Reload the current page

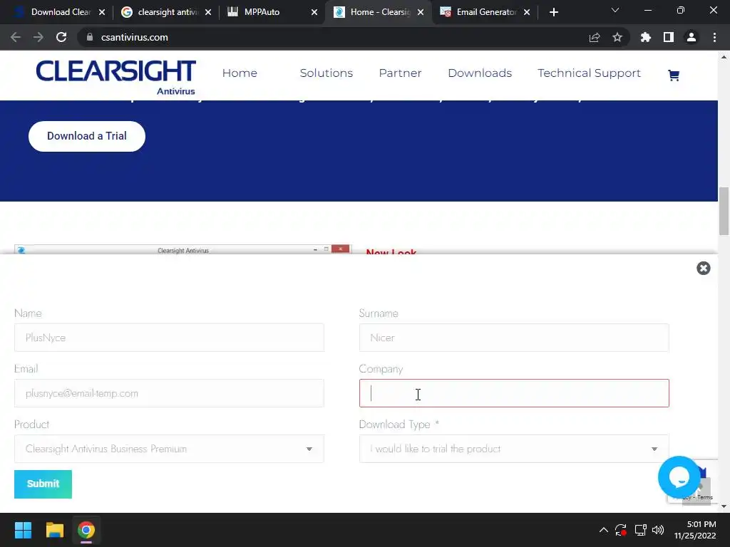coord(61,37)
